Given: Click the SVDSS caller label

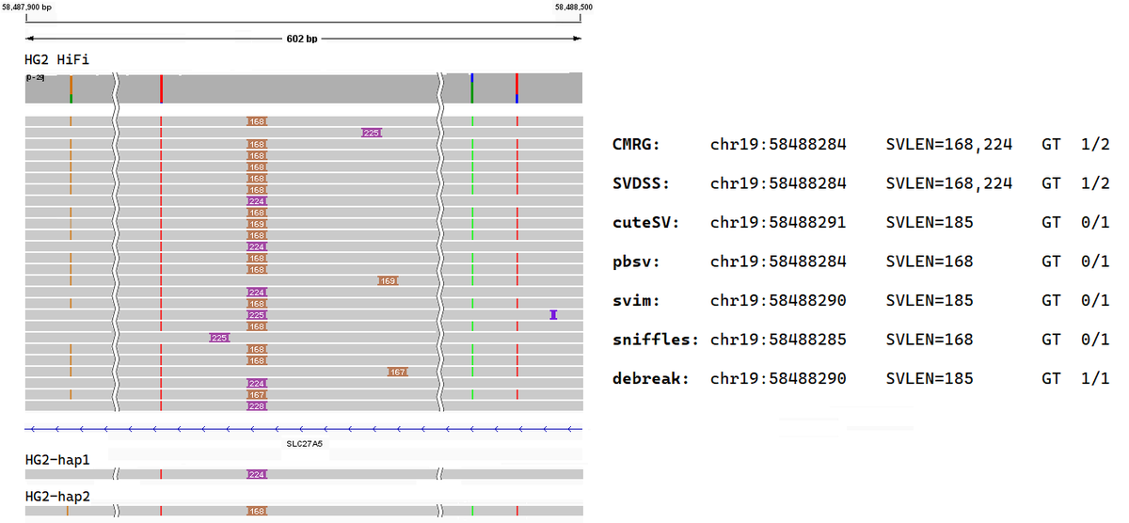Looking at the screenshot, I should [x=640, y=183].
